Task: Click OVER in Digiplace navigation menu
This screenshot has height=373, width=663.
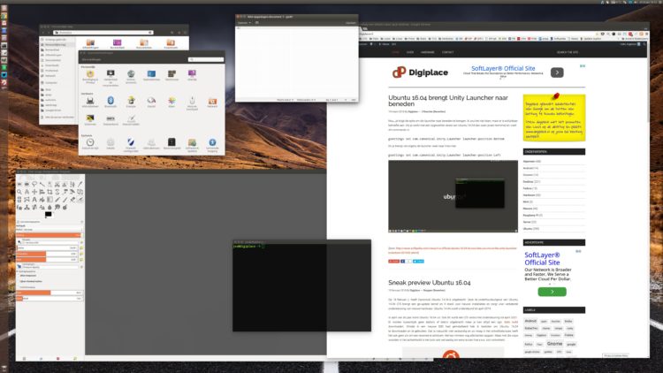Action: point(409,52)
